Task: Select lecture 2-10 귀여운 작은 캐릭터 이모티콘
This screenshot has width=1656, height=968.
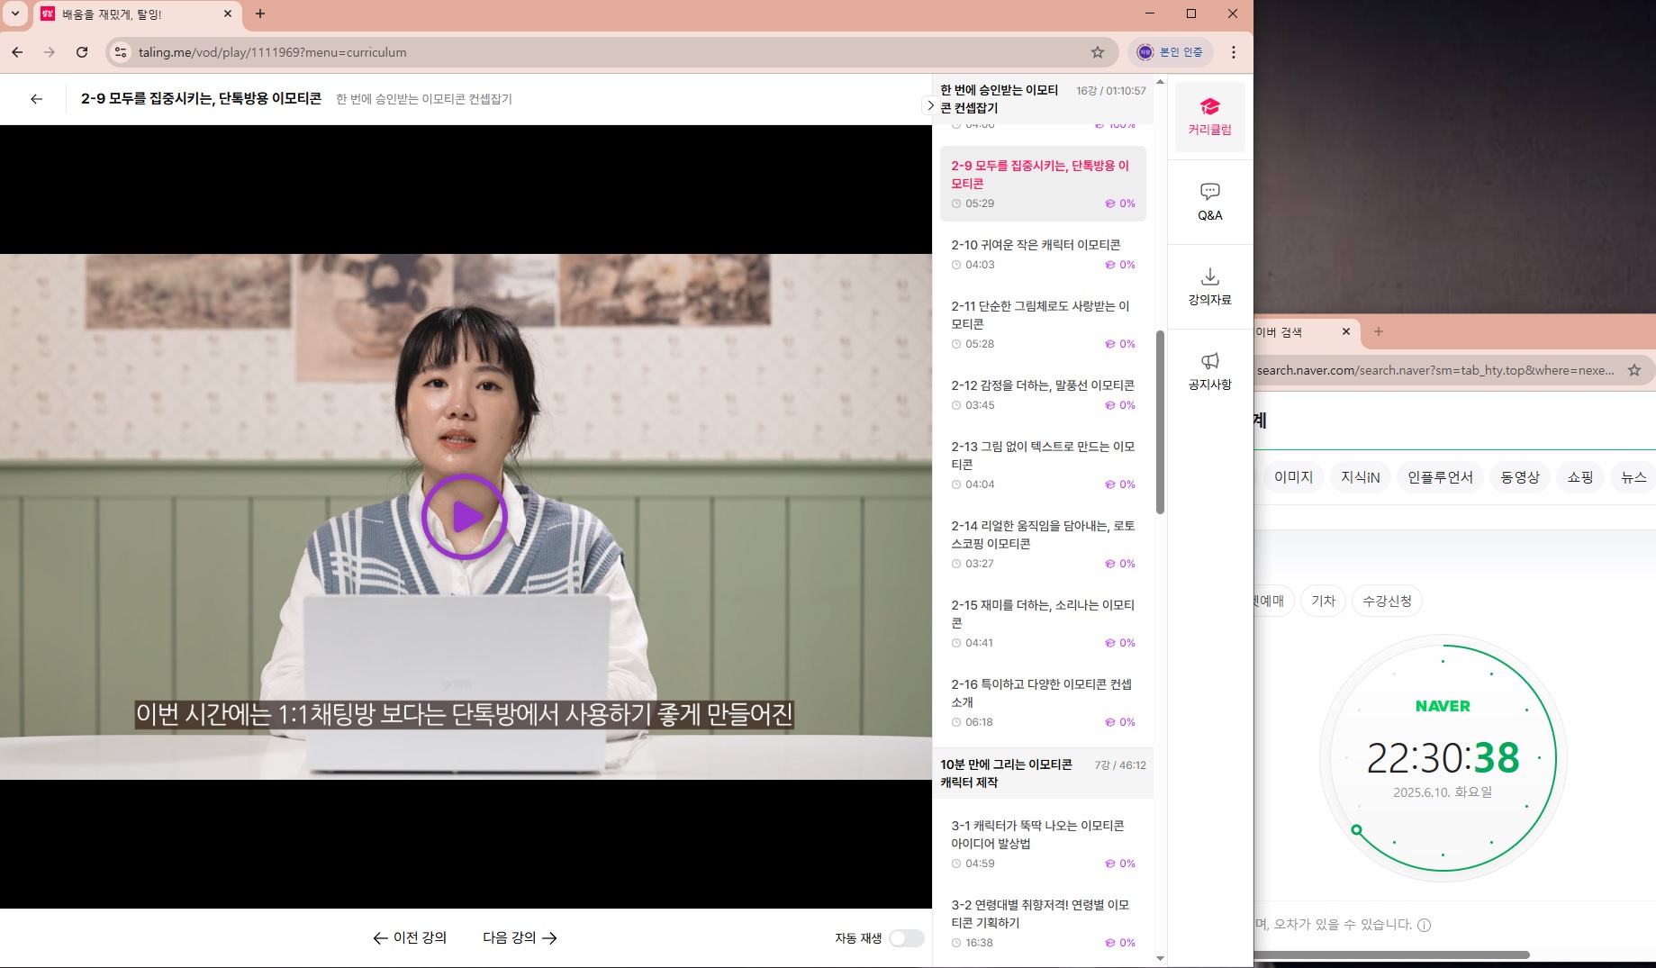Action: pyautogui.click(x=1043, y=254)
